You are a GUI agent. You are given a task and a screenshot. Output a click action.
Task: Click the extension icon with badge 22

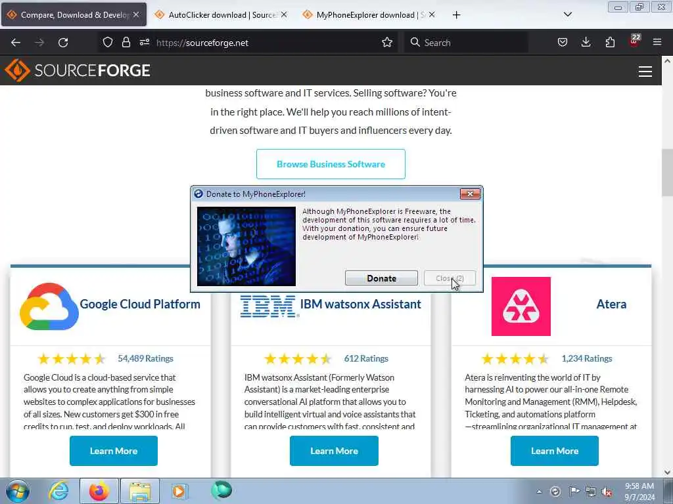[634, 41]
